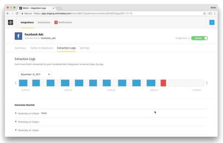Click the browser forward arrow
223x143 pixels.
pyautogui.click(x=12, y=13)
